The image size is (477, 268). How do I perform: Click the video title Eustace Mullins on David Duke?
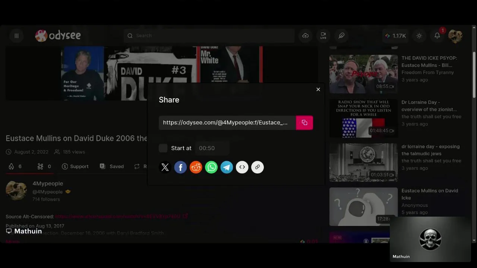[x=76, y=138]
